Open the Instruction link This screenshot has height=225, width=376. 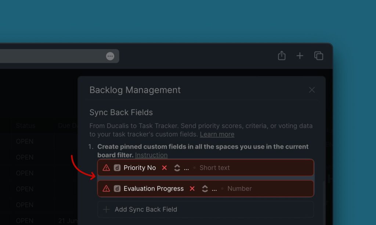151,155
